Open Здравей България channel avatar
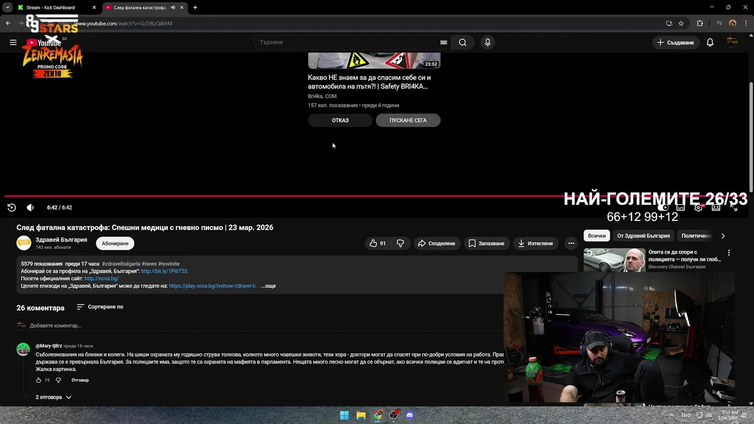The width and height of the screenshot is (754, 424). 24,243
